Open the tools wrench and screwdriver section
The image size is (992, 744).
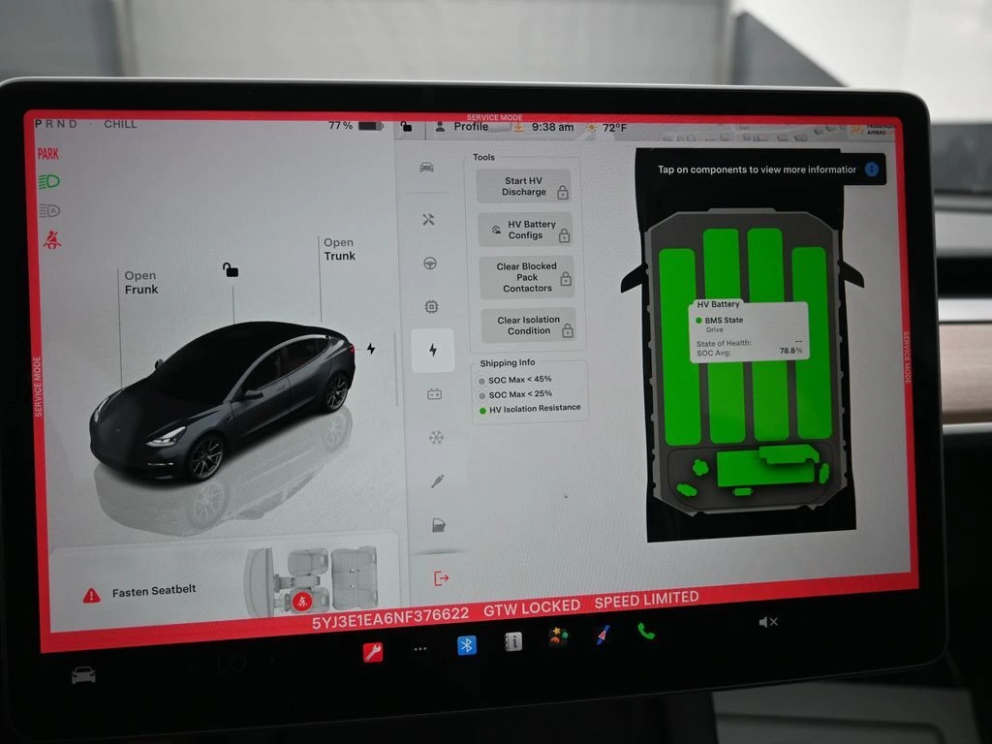click(428, 220)
